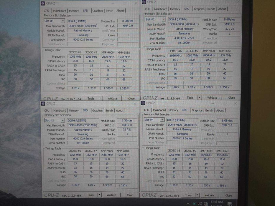Image resolution: width=275 pixels, height=206 pixels.
Task: Open Mainboard tab in Slot #3 window
Action: click(60, 111)
